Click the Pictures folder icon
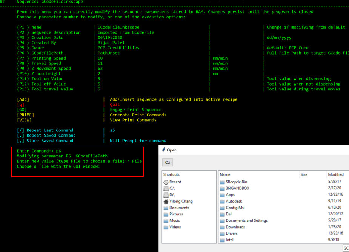This screenshot has width=349, height=252. (166, 214)
